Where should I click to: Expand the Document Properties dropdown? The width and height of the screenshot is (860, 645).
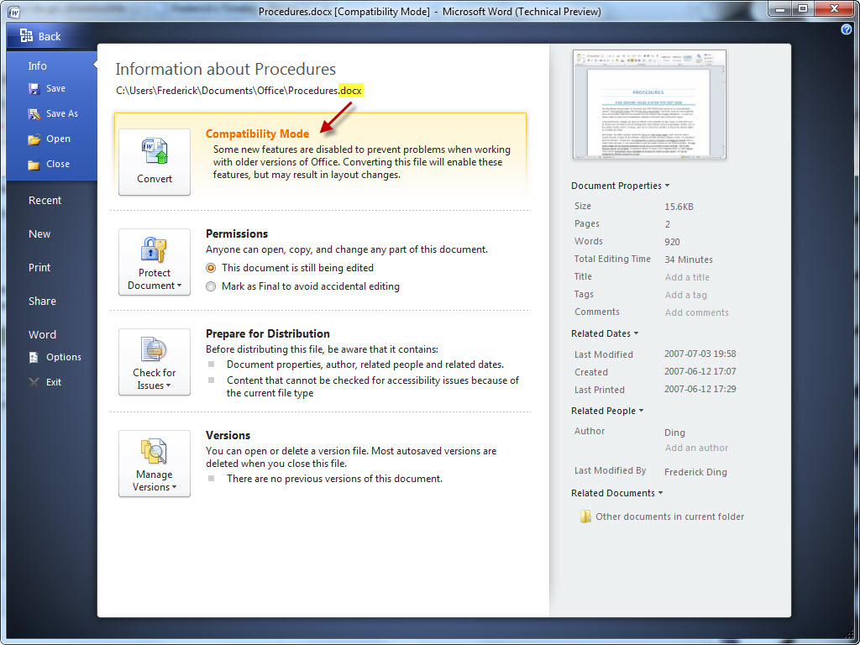point(621,186)
